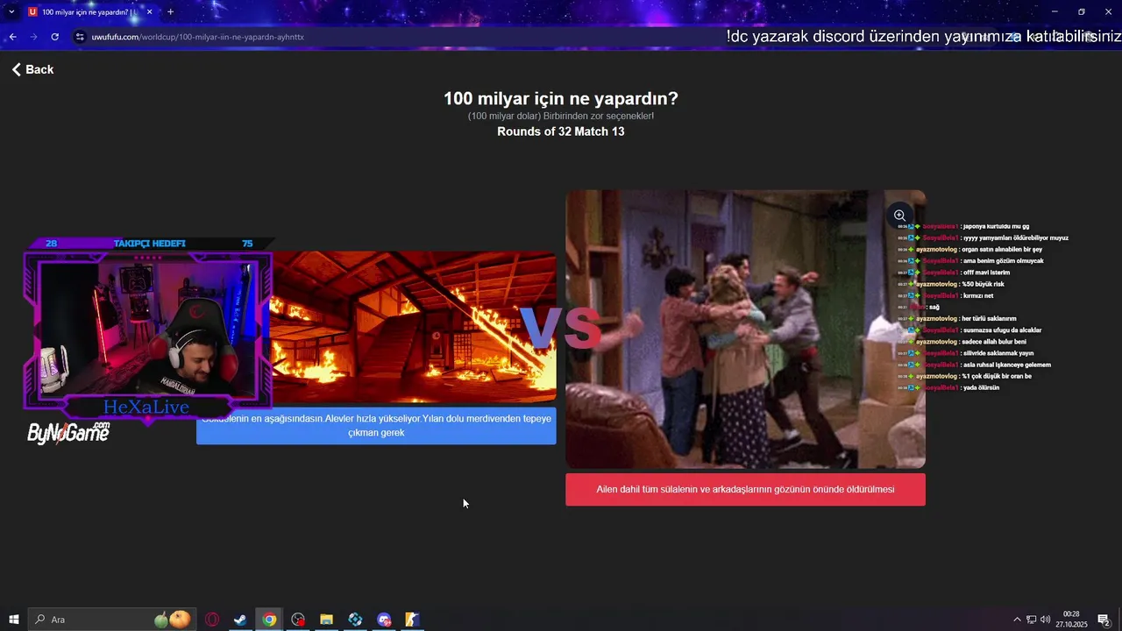Open the tab search dropdown arrow
1122x631 pixels.
(x=11, y=11)
